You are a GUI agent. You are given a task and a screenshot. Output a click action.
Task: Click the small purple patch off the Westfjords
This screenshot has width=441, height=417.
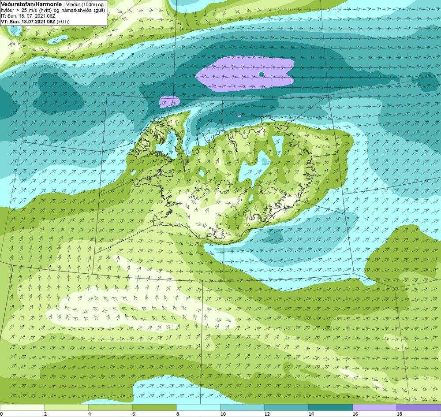(169, 101)
